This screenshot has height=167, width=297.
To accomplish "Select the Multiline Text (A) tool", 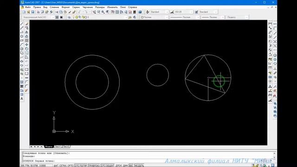I will click(x=22, y=99).
